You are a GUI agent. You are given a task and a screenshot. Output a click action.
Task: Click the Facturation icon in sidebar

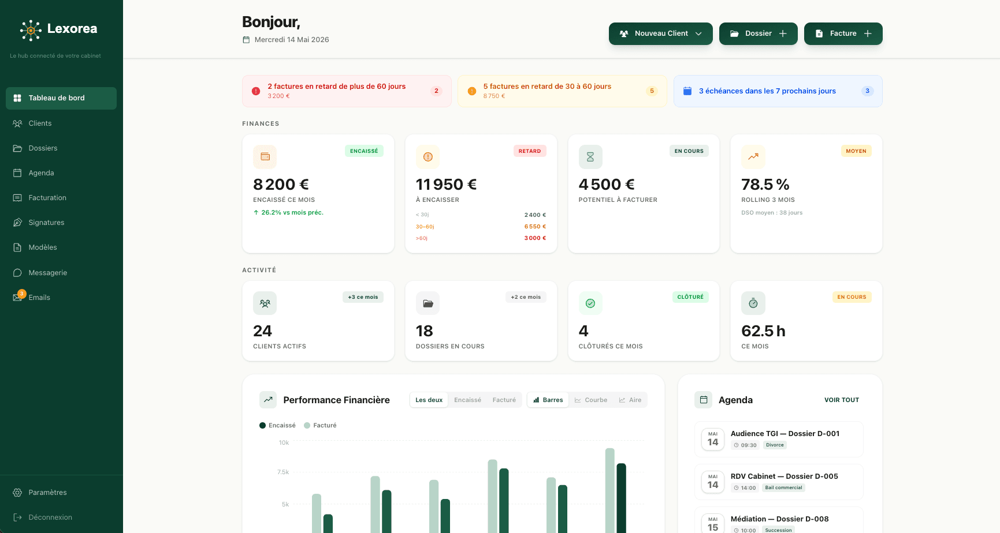click(x=17, y=198)
